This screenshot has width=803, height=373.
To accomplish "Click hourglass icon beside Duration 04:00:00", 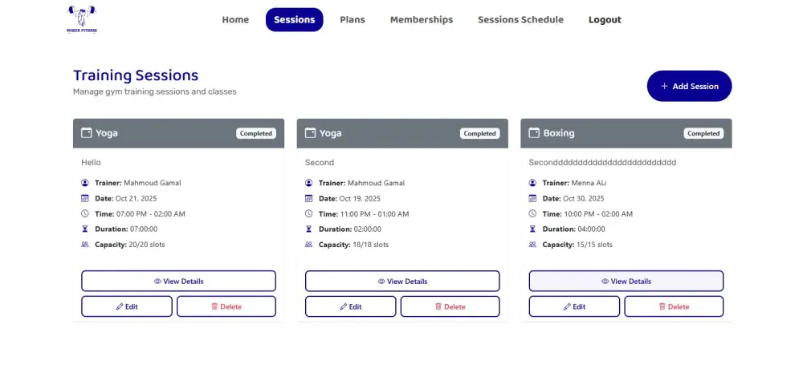I will [532, 229].
